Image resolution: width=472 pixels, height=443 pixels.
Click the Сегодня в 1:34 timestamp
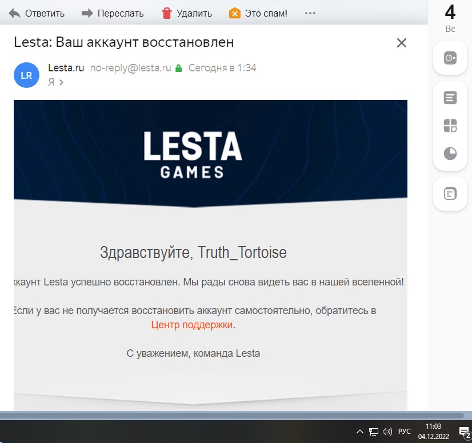[222, 68]
